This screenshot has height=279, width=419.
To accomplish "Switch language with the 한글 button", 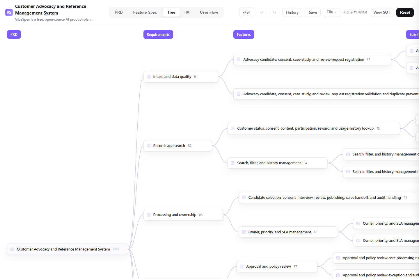I will (x=246, y=12).
